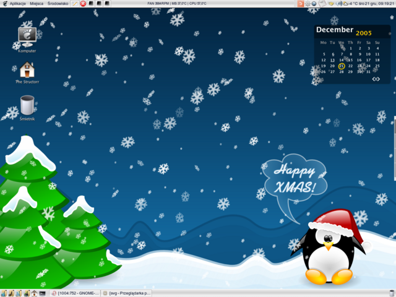The height and width of the screenshot is (297, 396).
Task: Select day 29 in the calendar
Action: 350,72
